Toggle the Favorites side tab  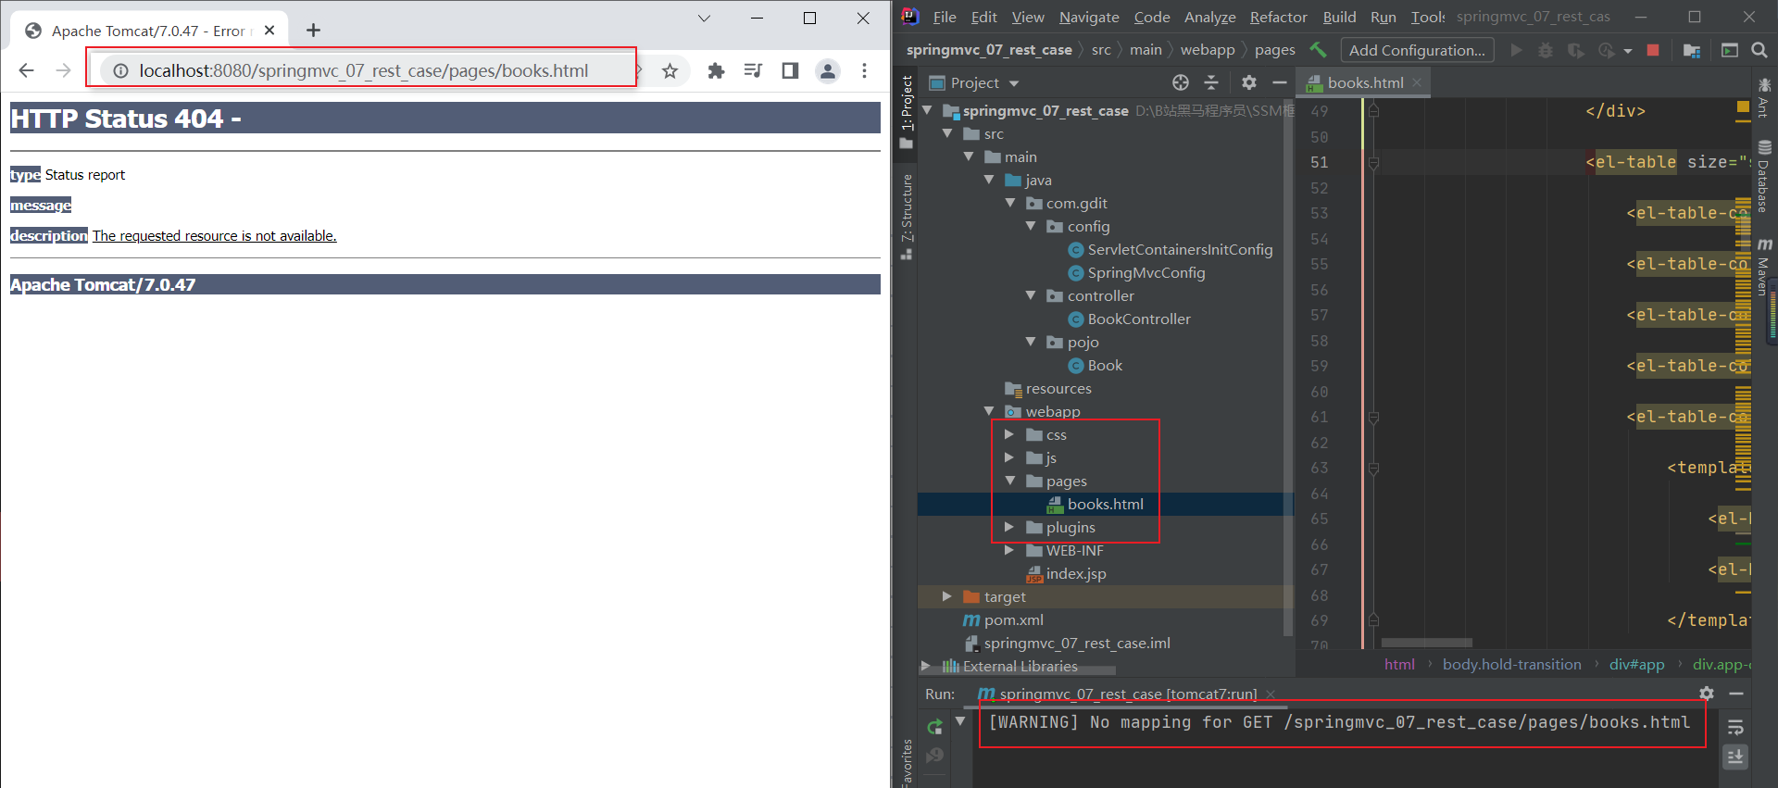907,763
